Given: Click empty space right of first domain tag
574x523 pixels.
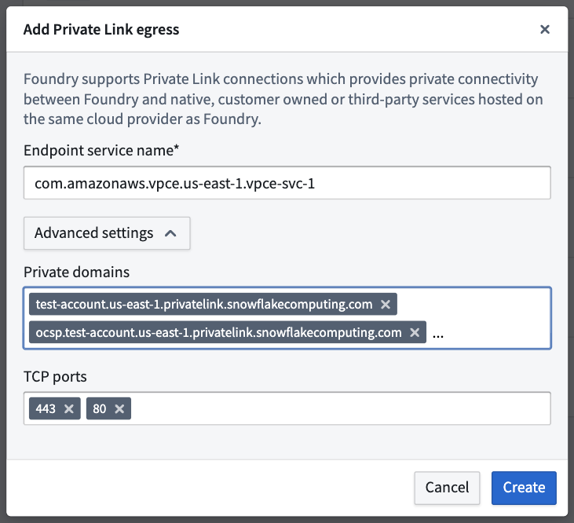Looking at the screenshot, I should point(472,304).
